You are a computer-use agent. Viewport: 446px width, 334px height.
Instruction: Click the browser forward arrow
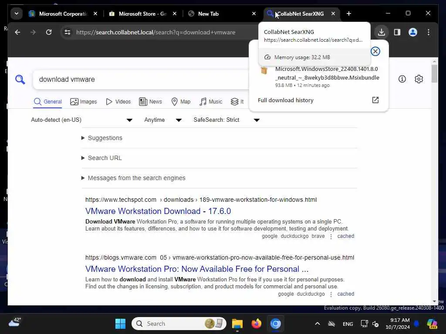(x=33, y=32)
